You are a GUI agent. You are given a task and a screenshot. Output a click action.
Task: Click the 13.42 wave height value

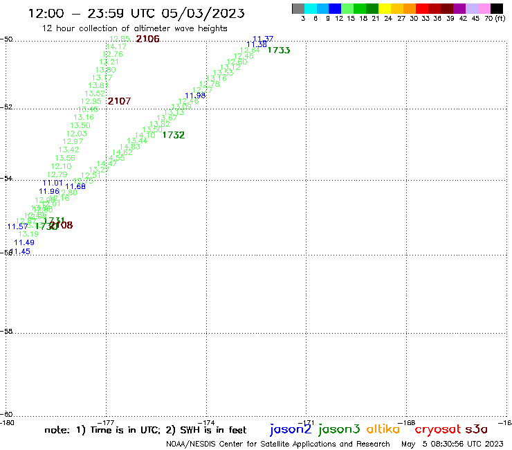(x=68, y=150)
